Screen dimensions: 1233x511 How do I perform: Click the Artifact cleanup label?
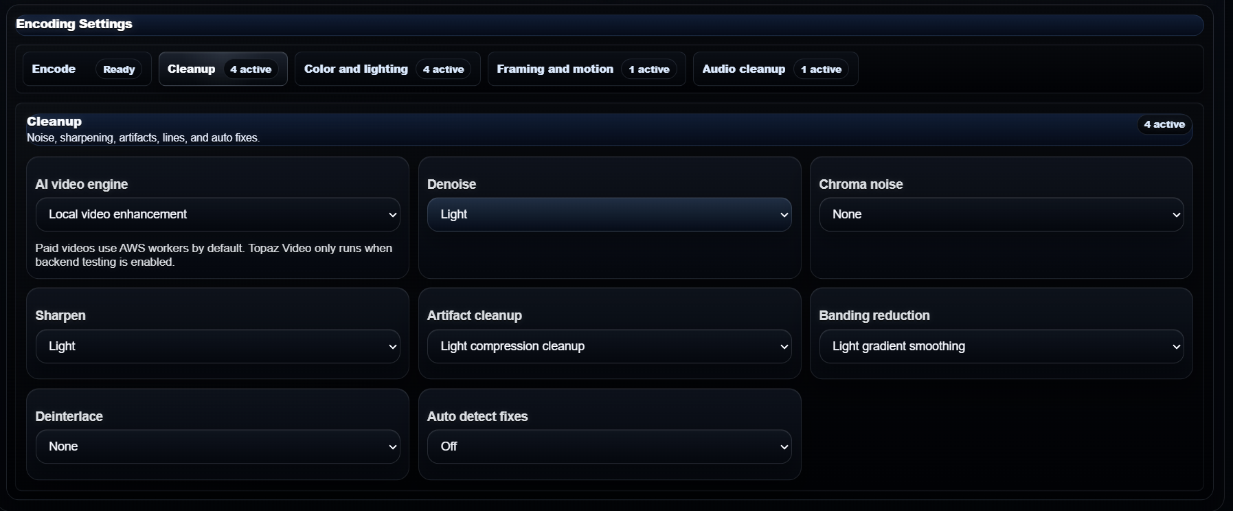(x=474, y=315)
